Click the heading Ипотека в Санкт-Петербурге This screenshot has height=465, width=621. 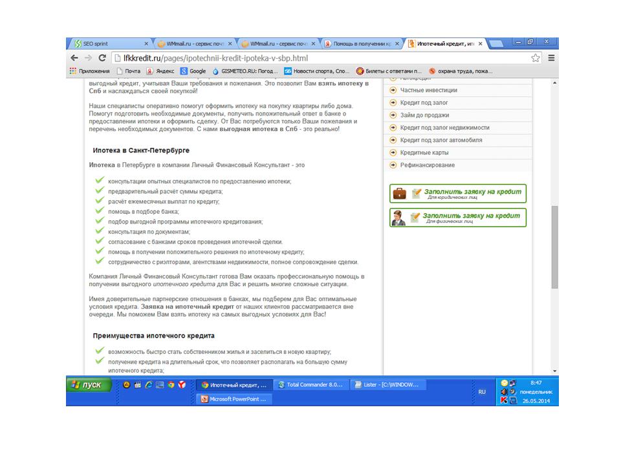click(x=141, y=150)
